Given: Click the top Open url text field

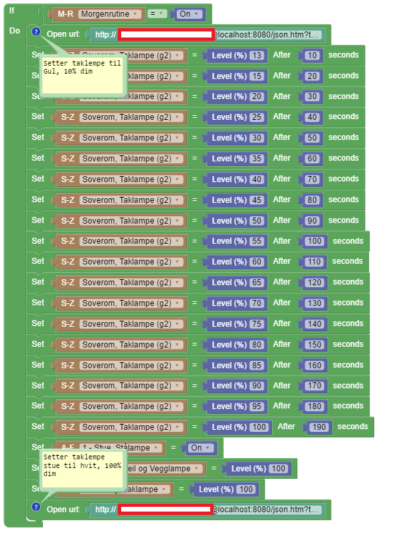Looking at the screenshot, I should click(206, 35).
